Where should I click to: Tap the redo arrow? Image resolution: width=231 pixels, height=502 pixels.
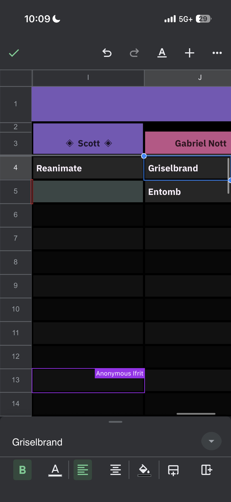tap(134, 53)
